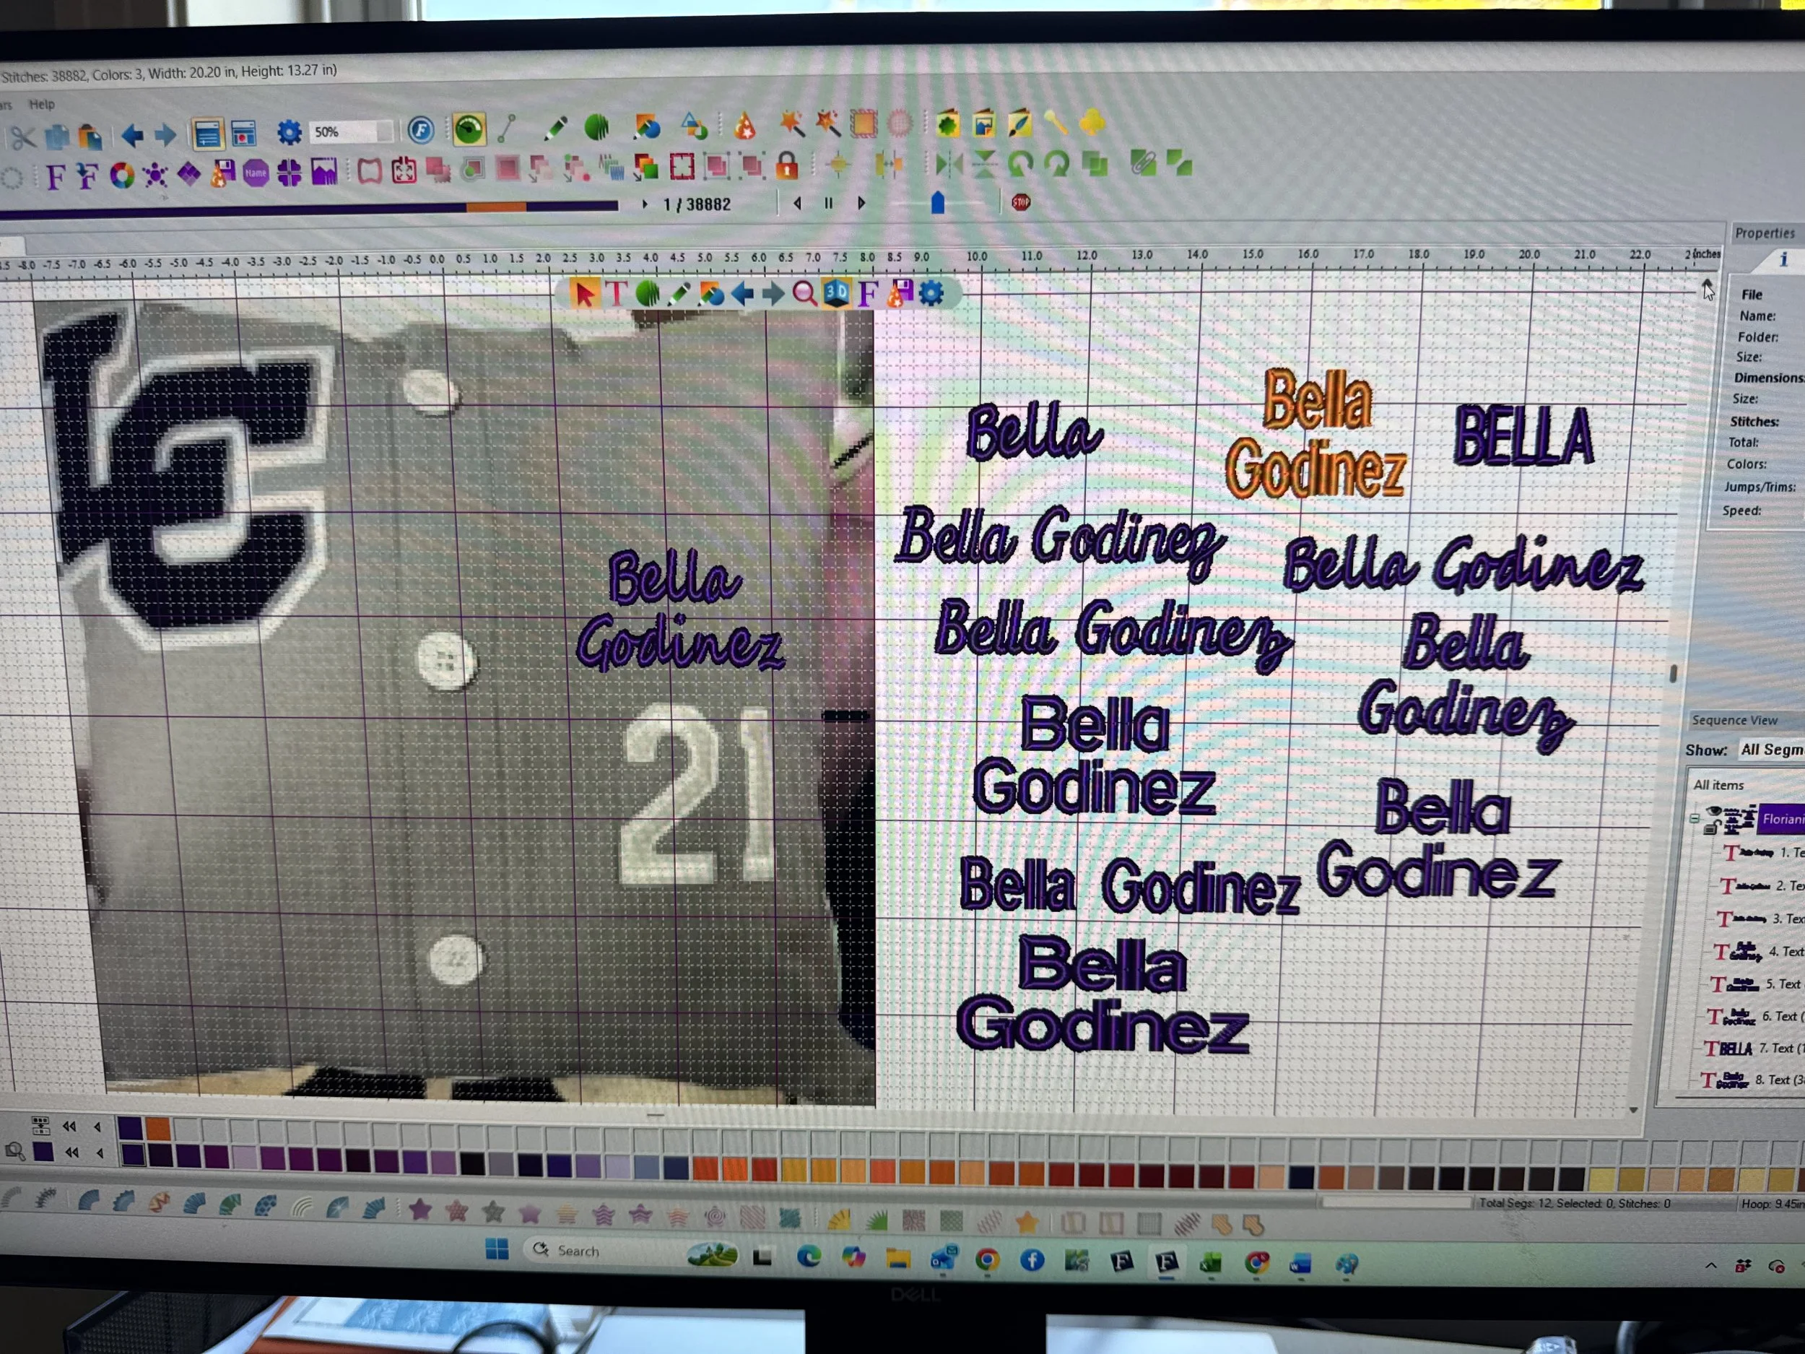The image size is (1805, 1354).
Task: Toggle the eye visibility icon in Sequence View
Action: click(x=1713, y=811)
